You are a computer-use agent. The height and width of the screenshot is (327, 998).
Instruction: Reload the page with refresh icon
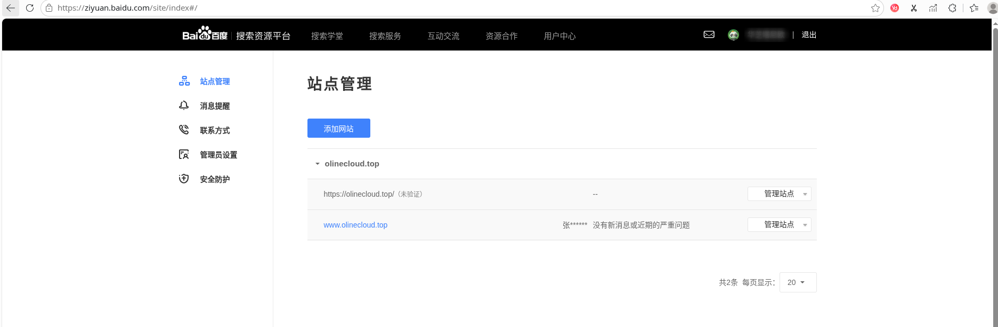pos(30,8)
